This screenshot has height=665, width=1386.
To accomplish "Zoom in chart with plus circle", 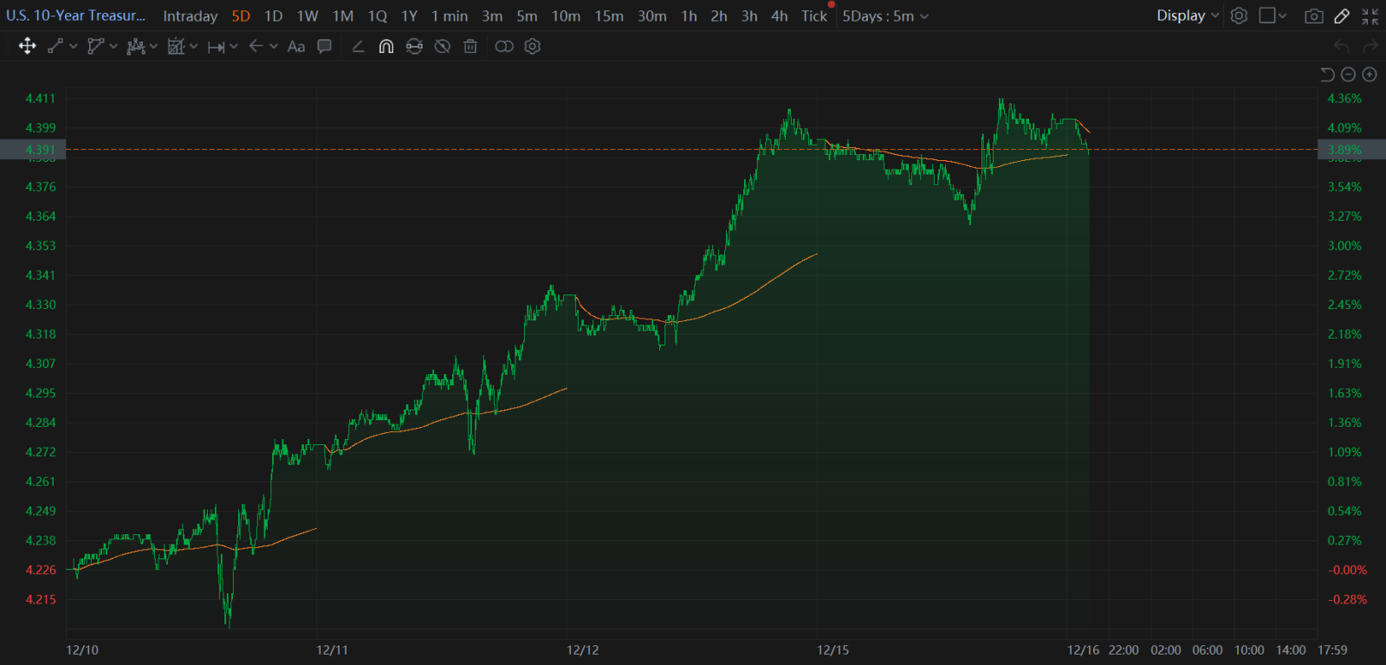I will [1370, 74].
